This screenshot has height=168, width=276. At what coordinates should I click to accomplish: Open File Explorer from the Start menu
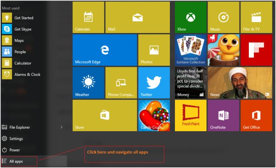pos(16,127)
